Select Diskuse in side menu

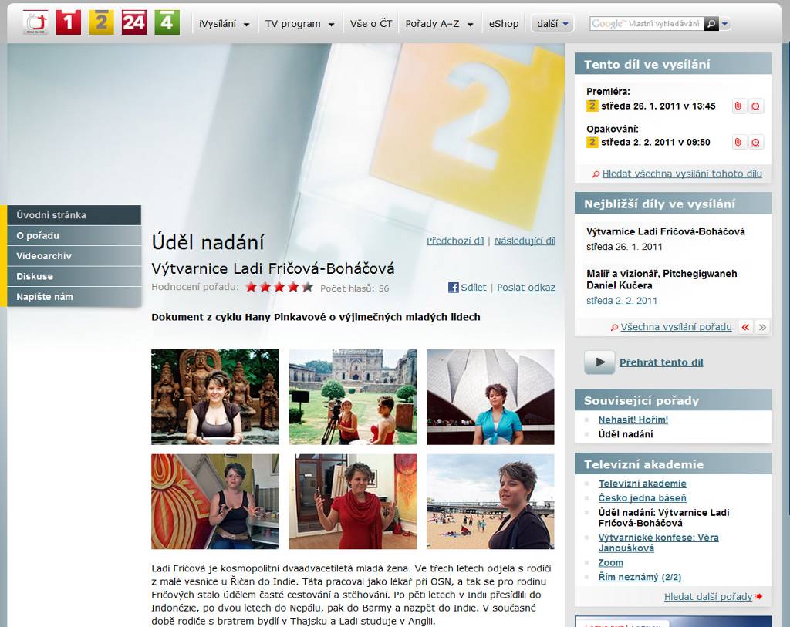coord(74,277)
